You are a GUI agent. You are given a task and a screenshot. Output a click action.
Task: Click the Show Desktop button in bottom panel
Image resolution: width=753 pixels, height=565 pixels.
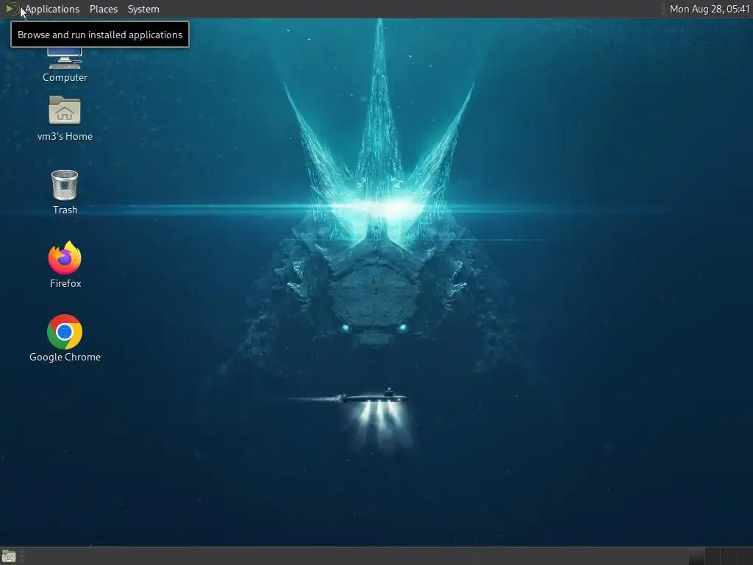pyautogui.click(x=9, y=556)
